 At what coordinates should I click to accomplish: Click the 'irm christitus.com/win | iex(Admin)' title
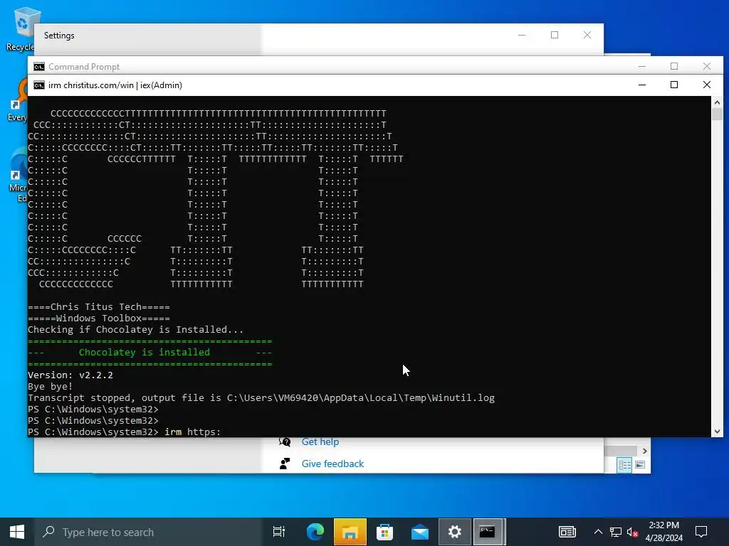[115, 85]
